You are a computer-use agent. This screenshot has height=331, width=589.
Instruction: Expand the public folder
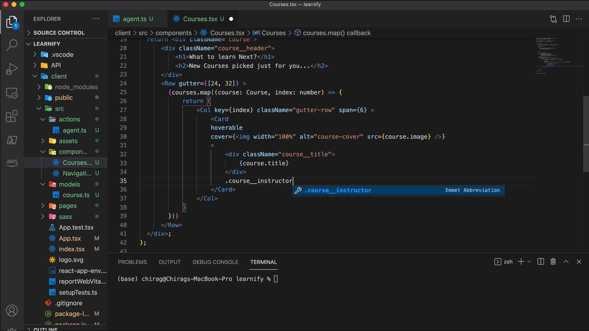click(66, 98)
